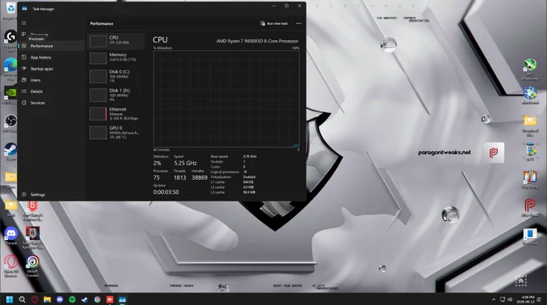
Task: Select Disk 1 (D:) performance entry
Action: (116, 95)
